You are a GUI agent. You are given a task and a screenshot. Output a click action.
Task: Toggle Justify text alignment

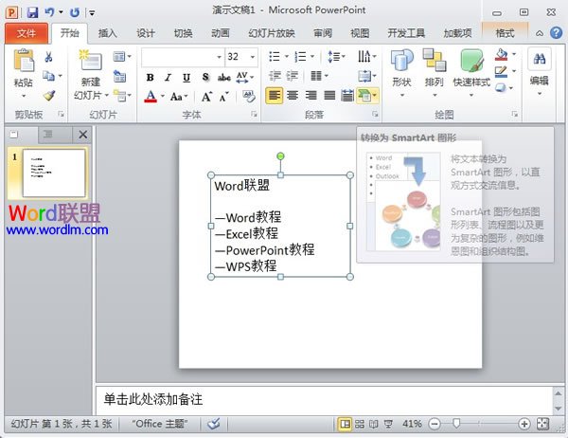(329, 96)
